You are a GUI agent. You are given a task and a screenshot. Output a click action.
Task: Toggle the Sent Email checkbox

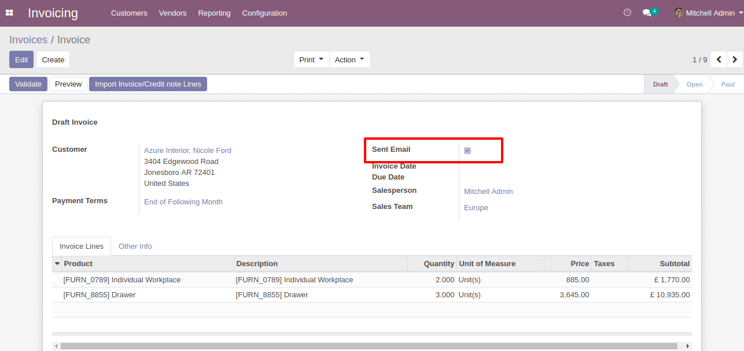pos(467,151)
